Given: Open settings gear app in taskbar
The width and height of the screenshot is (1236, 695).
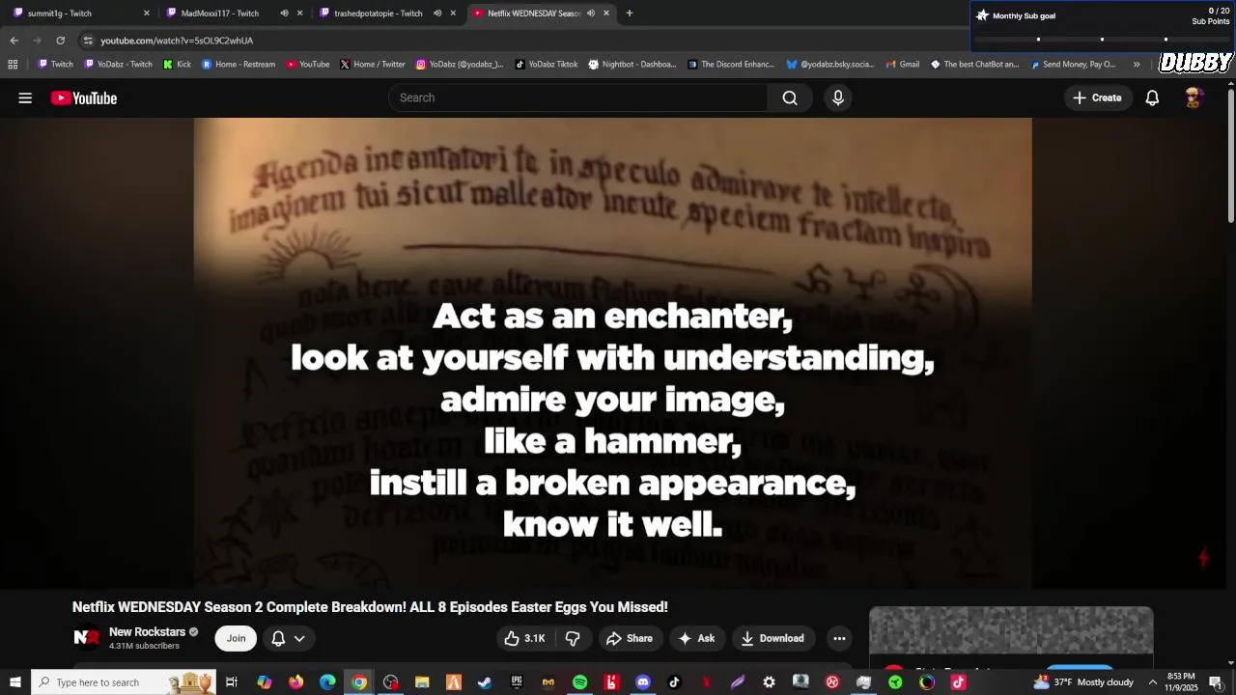Looking at the screenshot, I should [769, 682].
